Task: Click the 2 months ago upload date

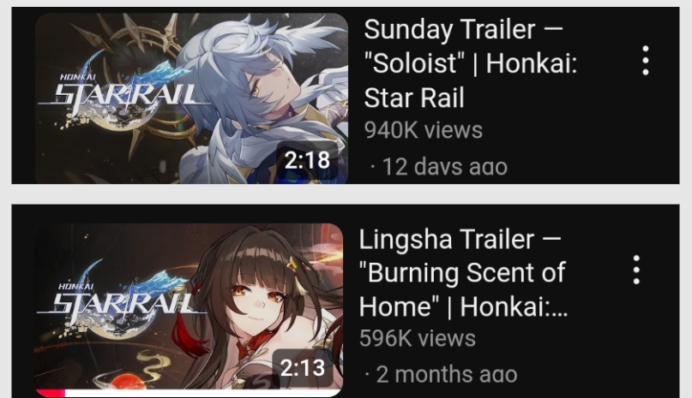Action: click(442, 375)
